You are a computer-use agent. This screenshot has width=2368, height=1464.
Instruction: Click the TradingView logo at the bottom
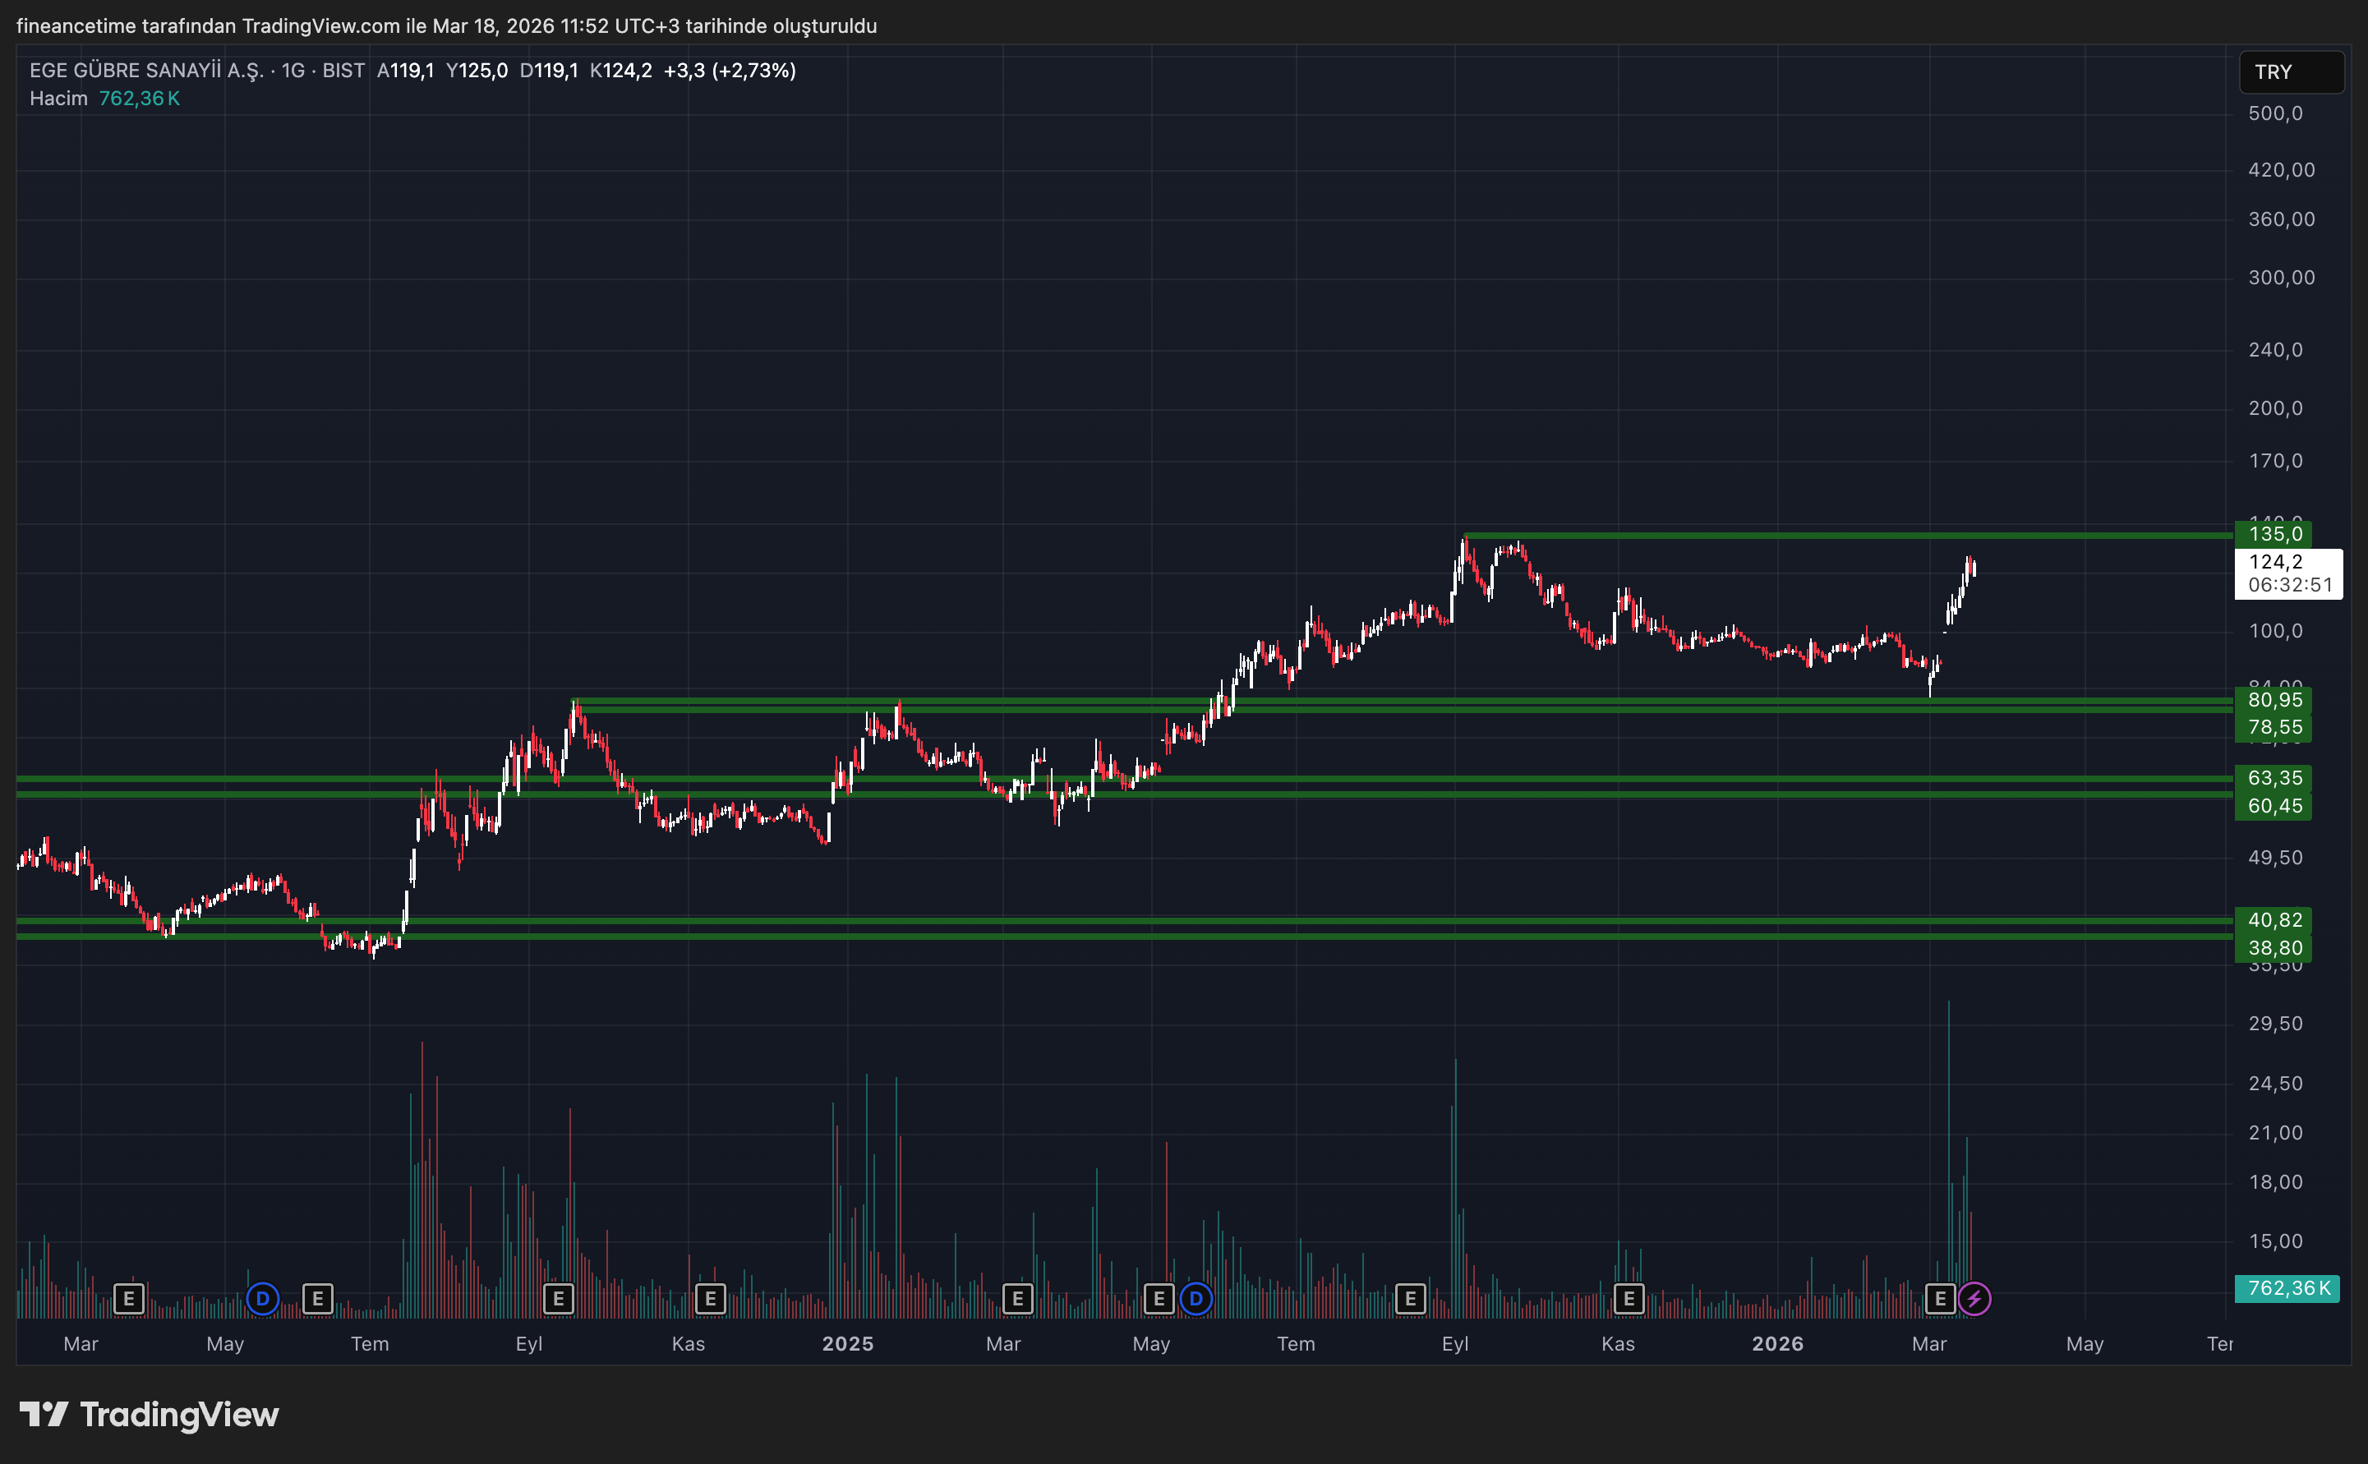tap(150, 1415)
